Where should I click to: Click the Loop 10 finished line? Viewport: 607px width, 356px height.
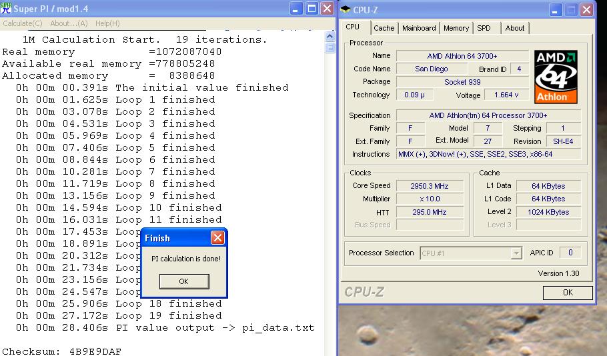click(x=119, y=207)
